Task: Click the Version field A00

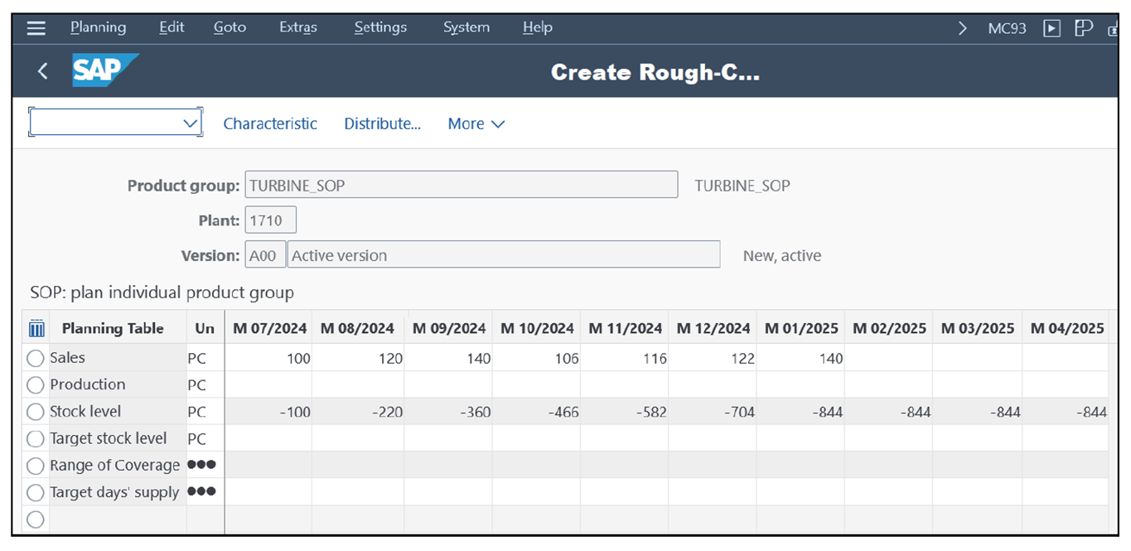Action: pos(265,255)
